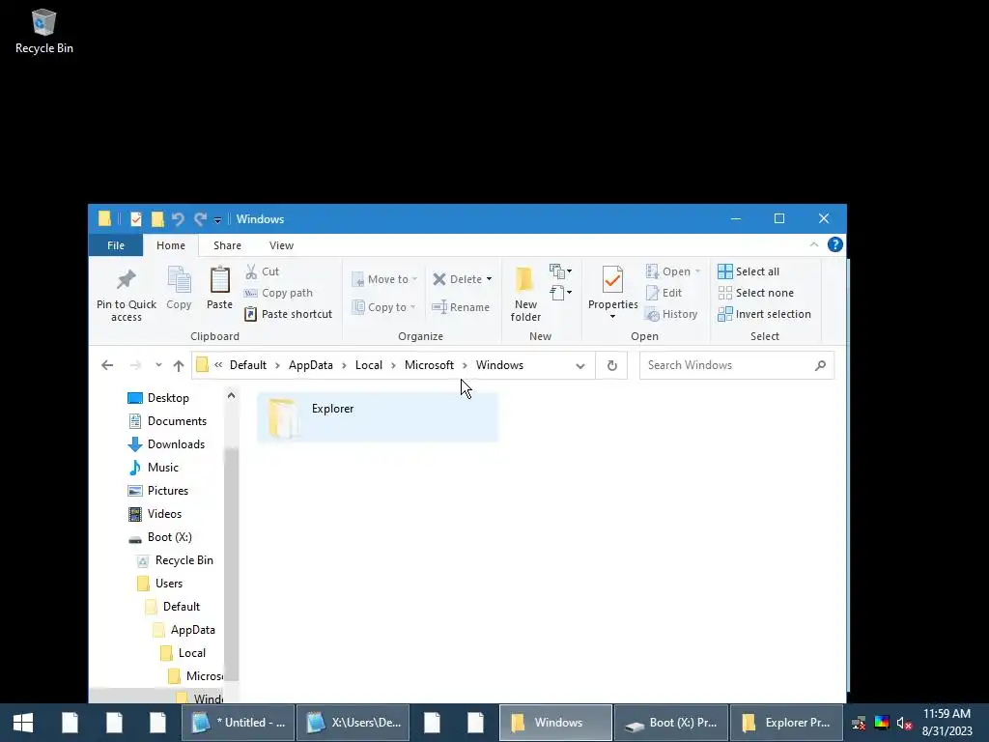Open the Move to dropdown
The width and height of the screenshot is (989, 742).
pos(384,279)
